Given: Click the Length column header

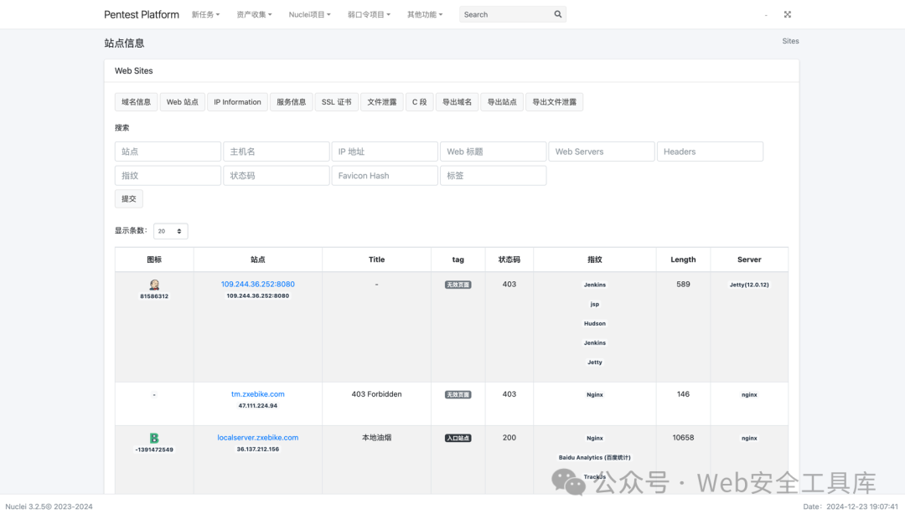Looking at the screenshot, I should coord(684,259).
